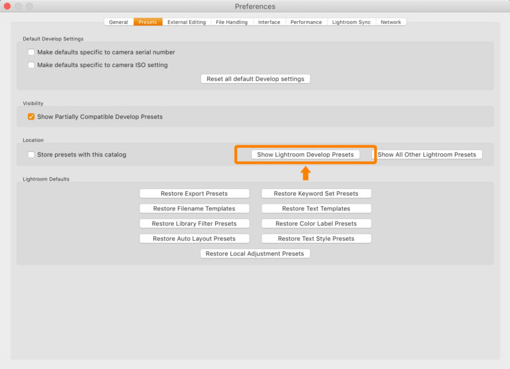The image size is (510, 369).
Task: Close the Preferences window
Action: click(x=7, y=6)
